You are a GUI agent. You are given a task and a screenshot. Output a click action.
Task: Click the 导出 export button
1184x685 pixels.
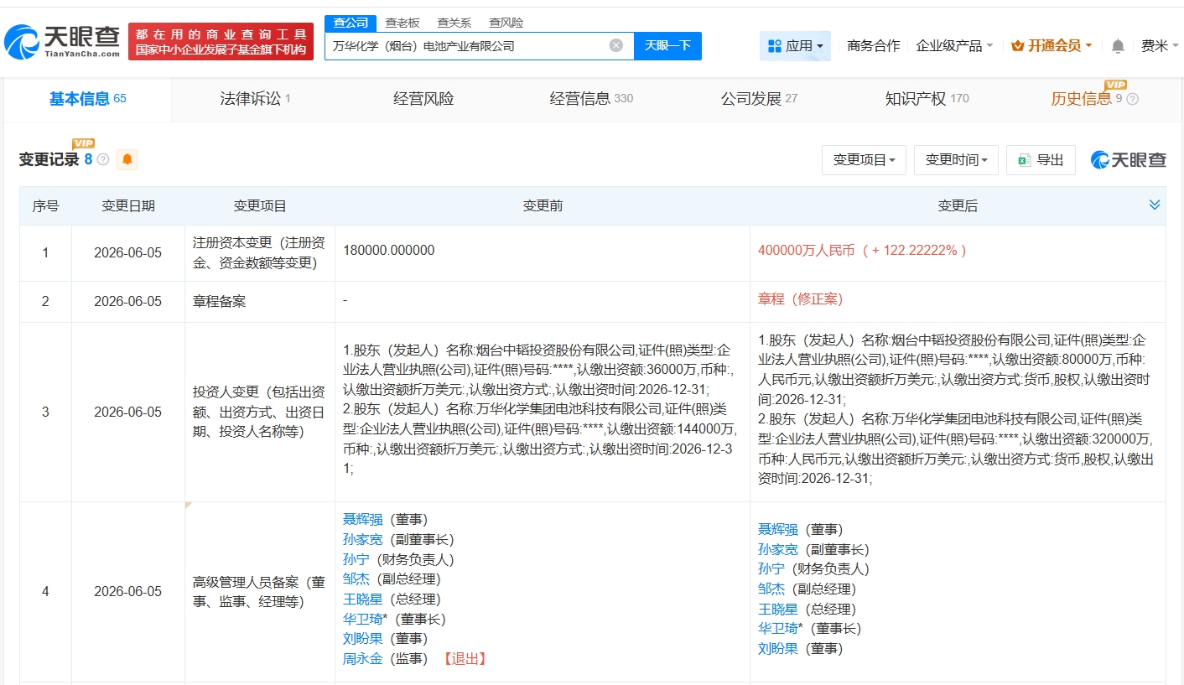1041,160
